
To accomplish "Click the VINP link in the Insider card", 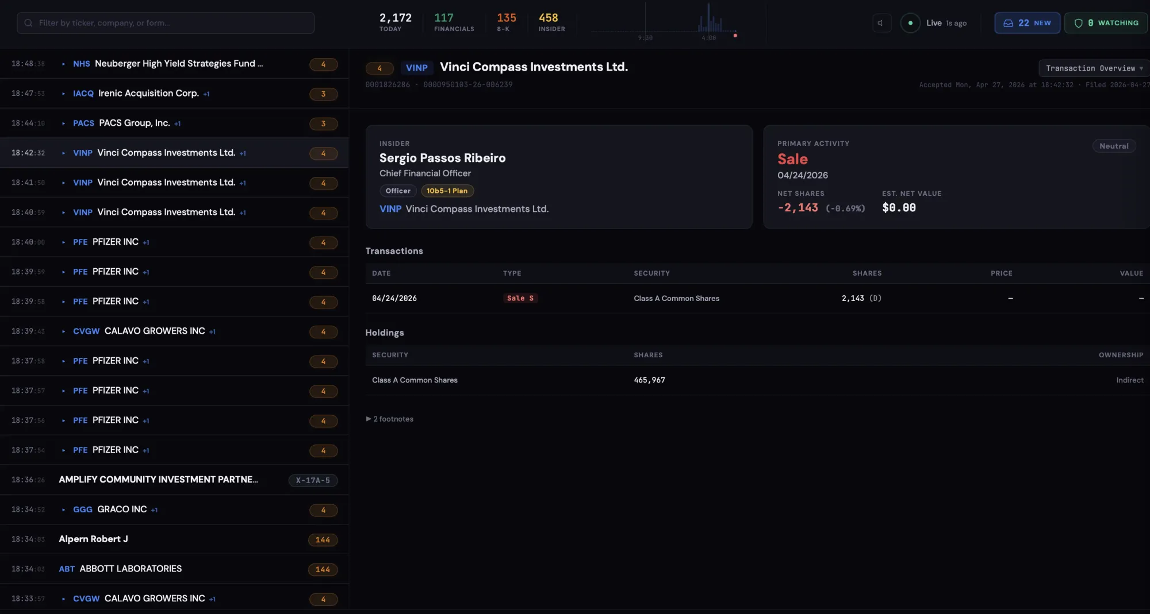I will click(x=390, y=209).
